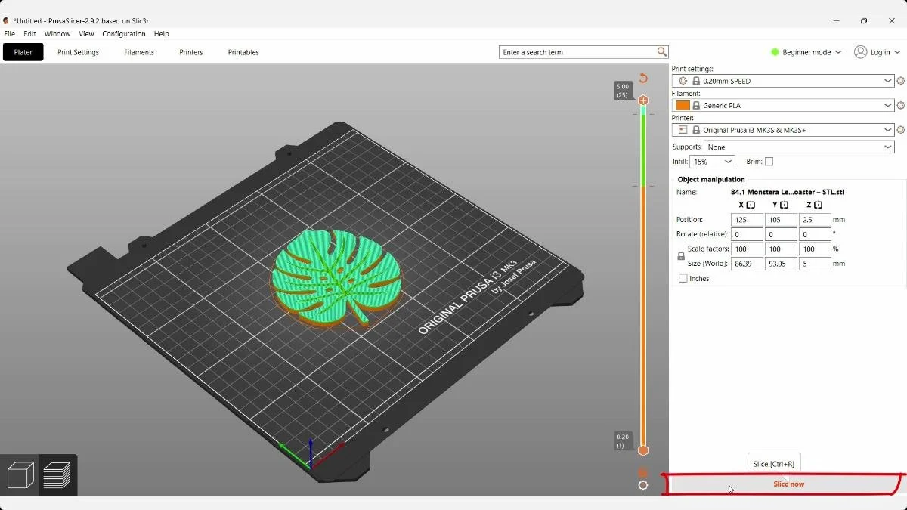
Task: Click the Size X field showing 86.39
Action: coord(747,264)
